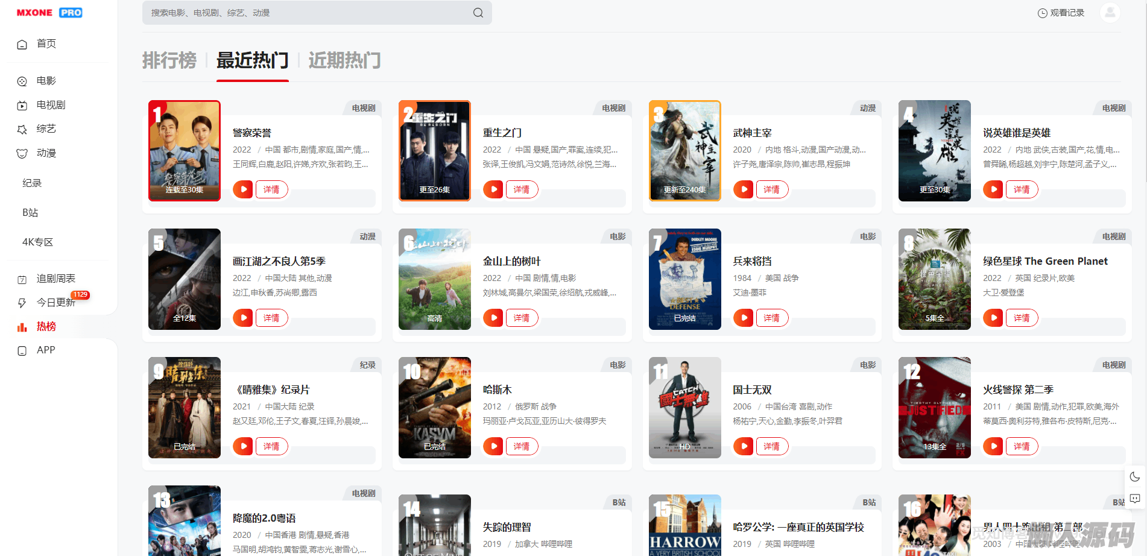
Task: Open 武神主宰 poster thumbnail
Action: point(685,151)
